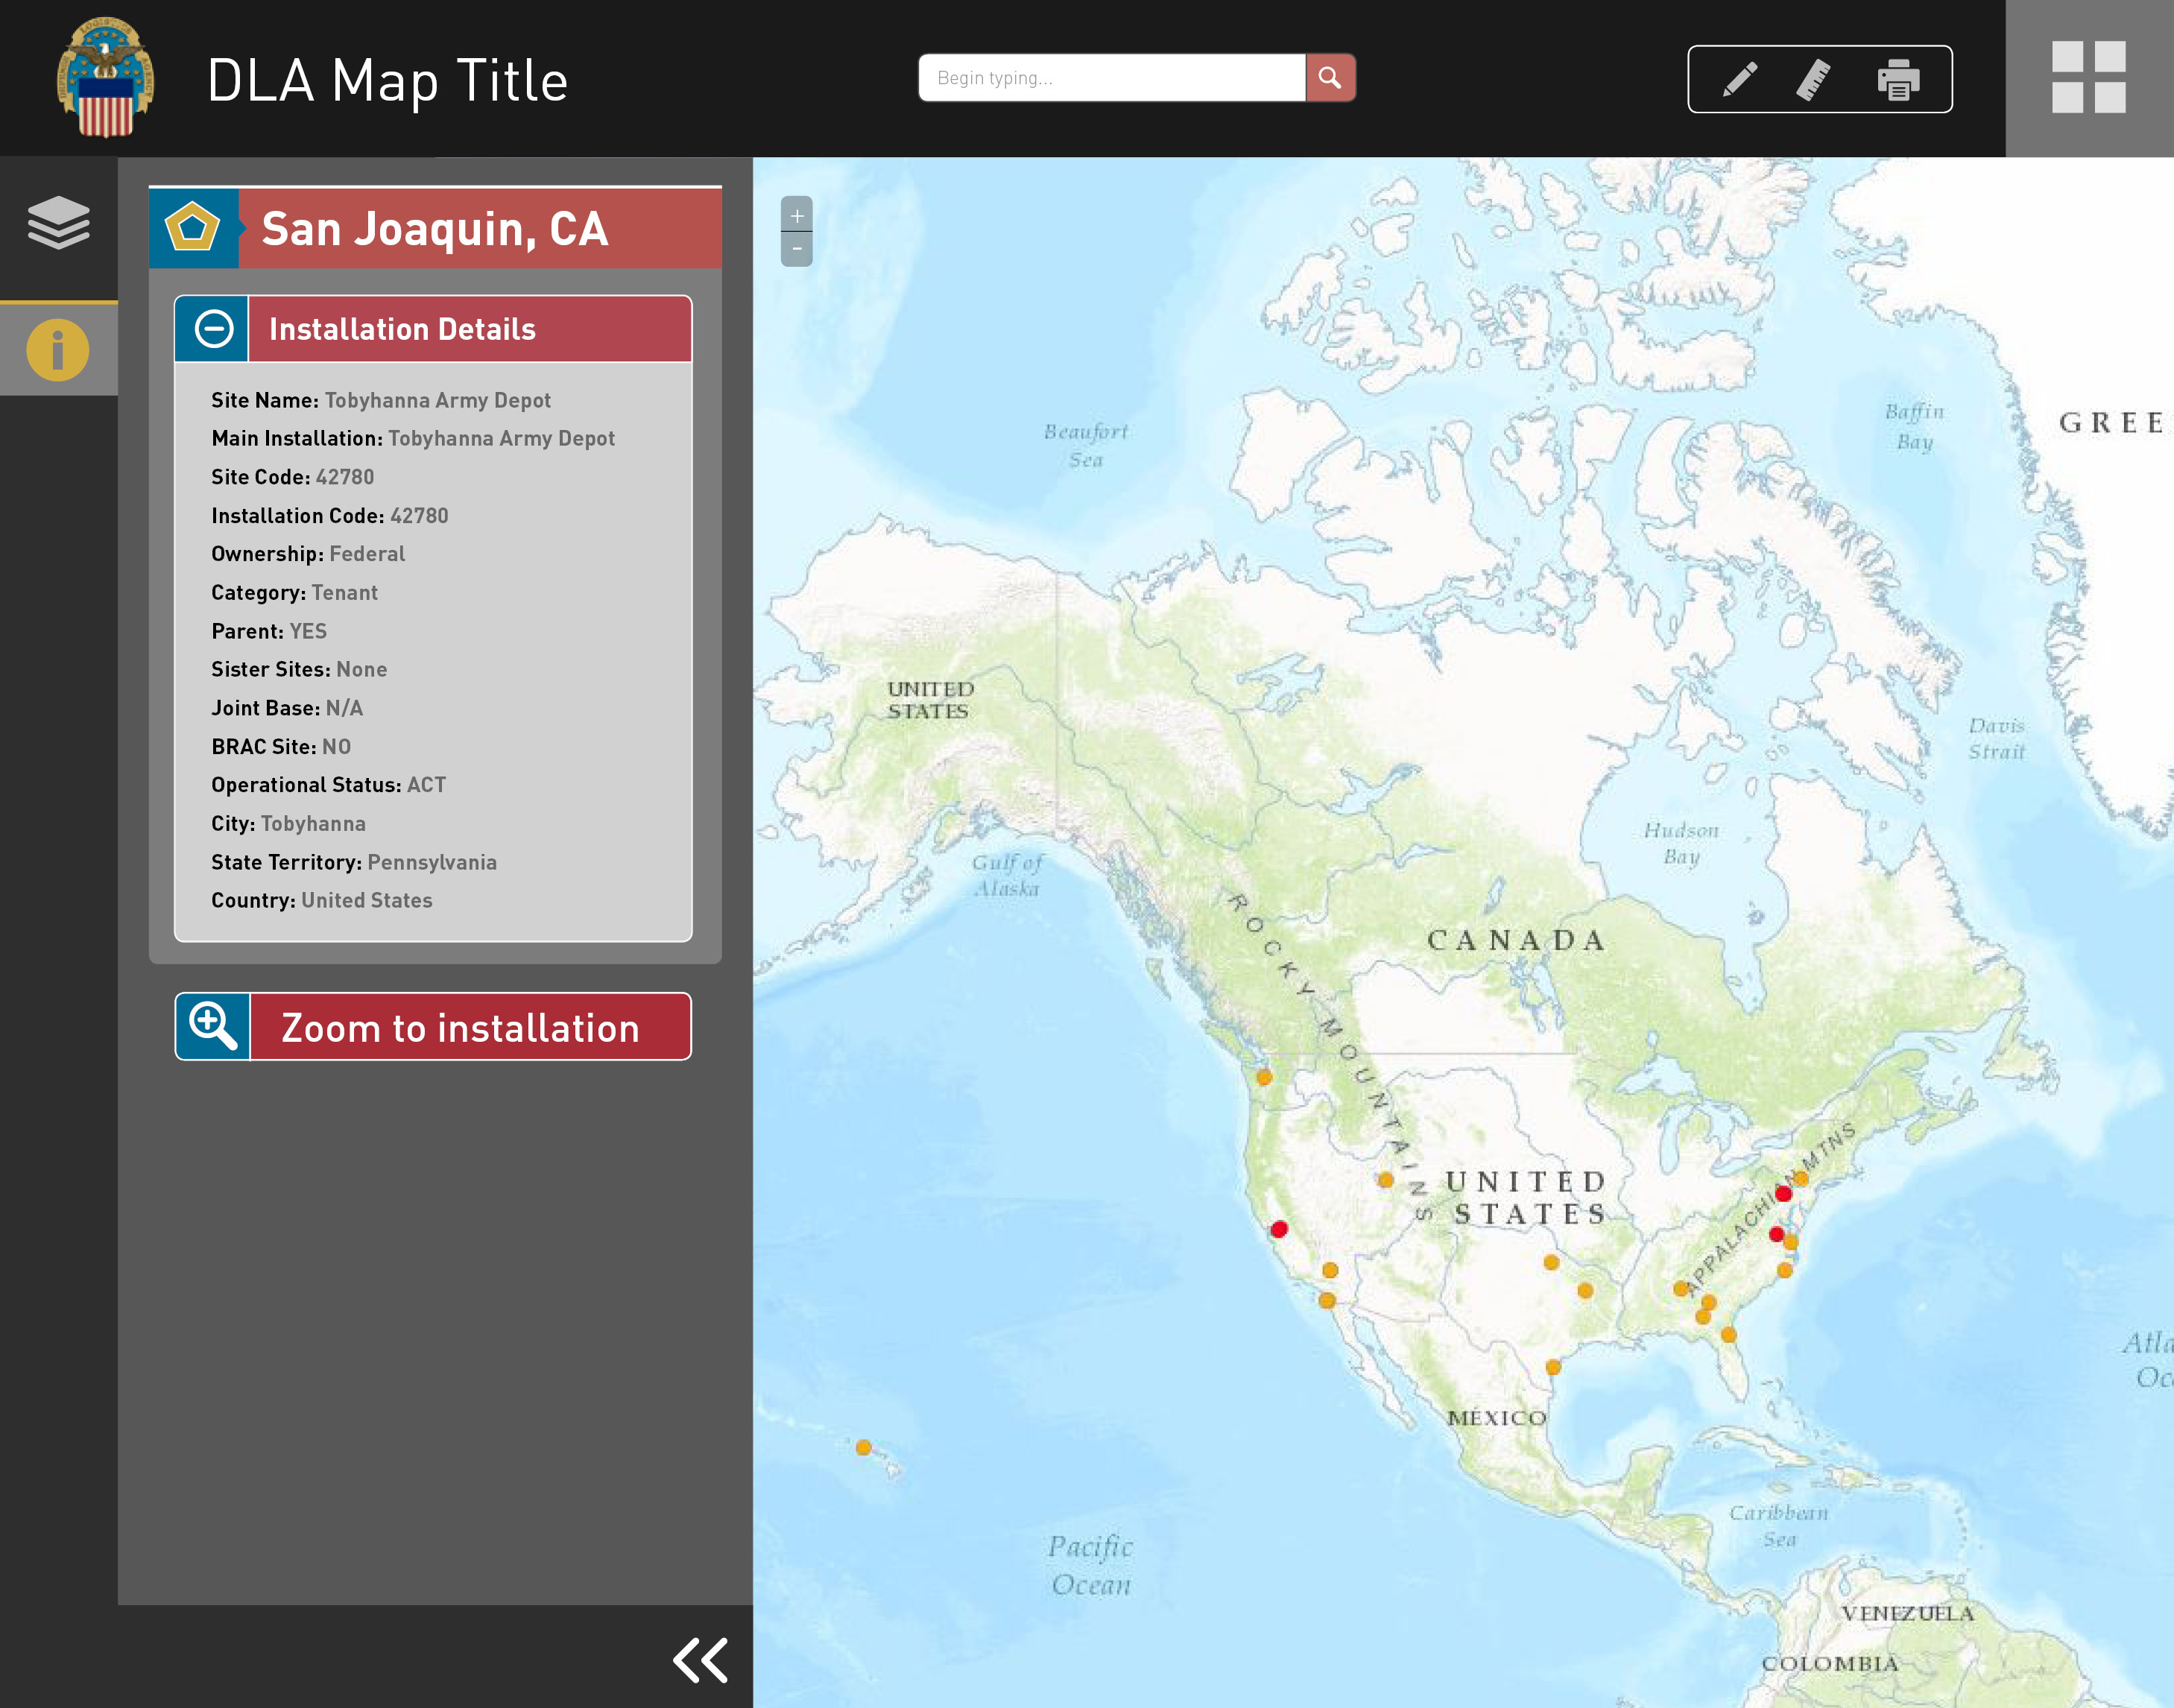The image size is (2174, 1708).
Task: Click the pentagon icon beside San Joaquin
Action: (193, 228)
